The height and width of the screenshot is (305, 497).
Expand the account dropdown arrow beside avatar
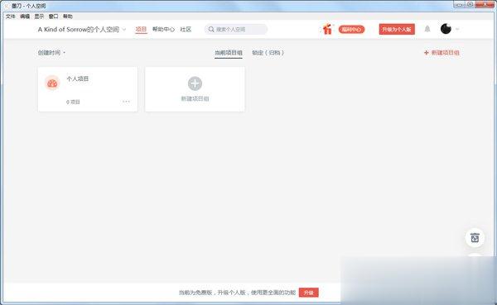click(x=457, y=29)
